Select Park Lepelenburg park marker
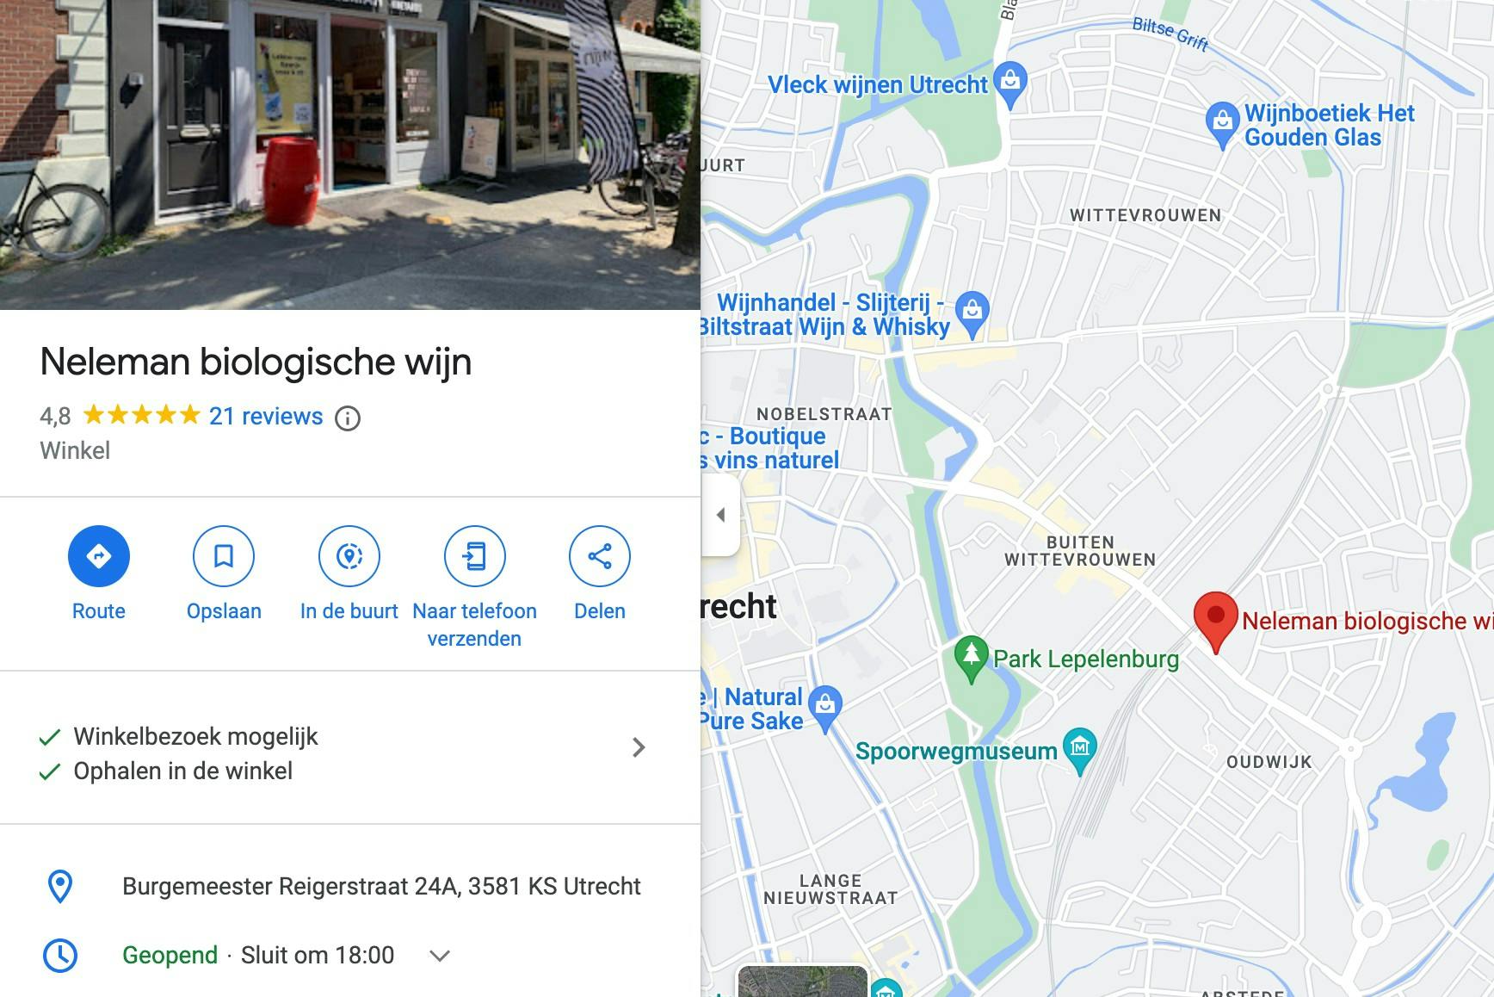This screenshot has height=997, width=1494. coord(972,659)
